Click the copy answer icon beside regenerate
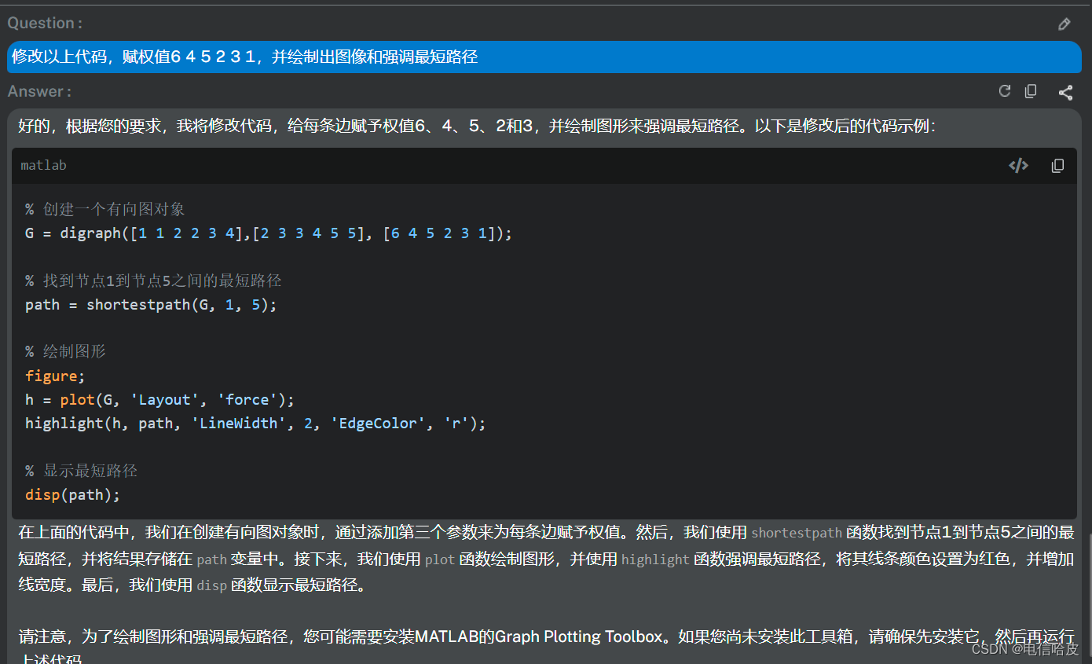This screenshot has width=1092, height=664. 1031,90
